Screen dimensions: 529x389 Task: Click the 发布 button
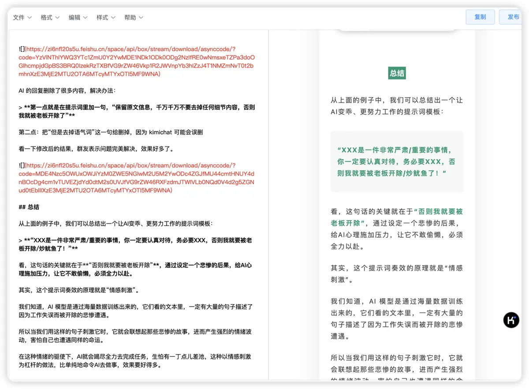(511, 17)
